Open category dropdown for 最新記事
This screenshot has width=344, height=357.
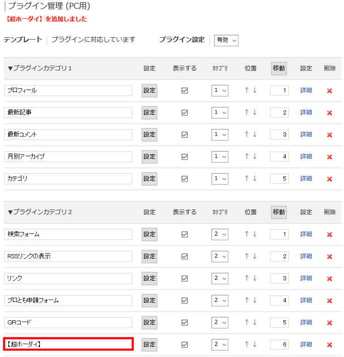pos(220,113)
